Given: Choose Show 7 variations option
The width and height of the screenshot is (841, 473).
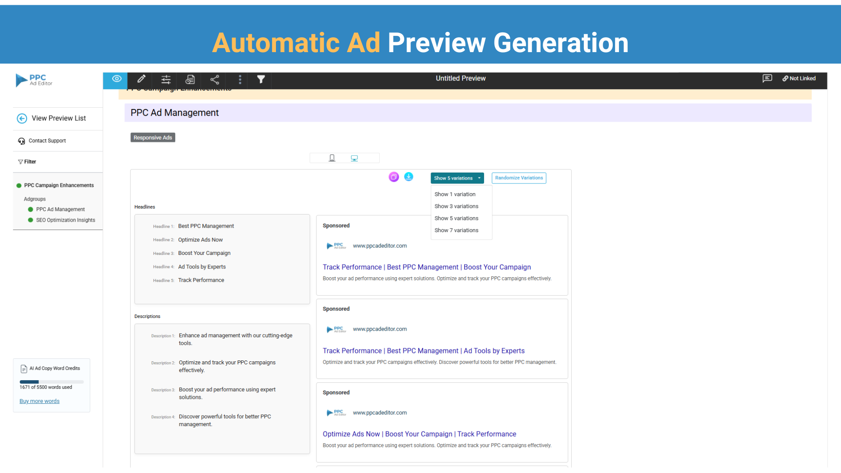Looking at the screenshot, I should [x=456, y=230].
